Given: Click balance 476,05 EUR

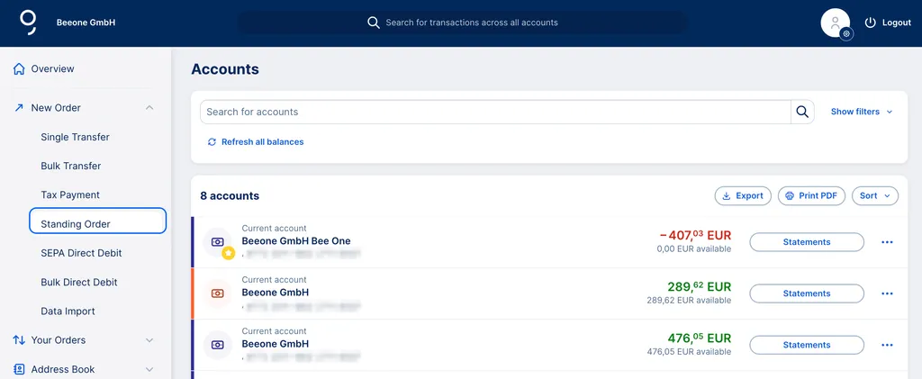Looking at the screenshot, I should pos(699,338).
